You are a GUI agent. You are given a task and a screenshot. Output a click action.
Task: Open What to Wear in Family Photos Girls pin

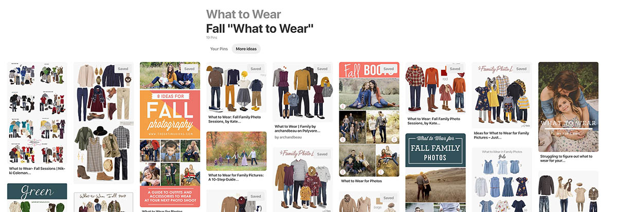[502, 180]
